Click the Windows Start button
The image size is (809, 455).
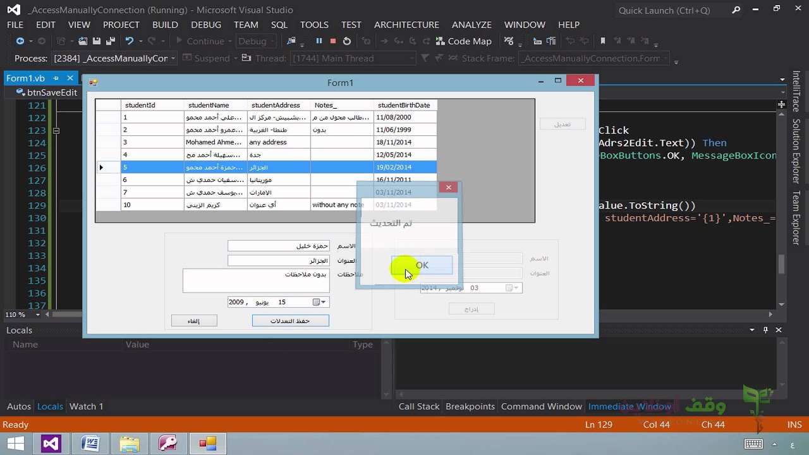[16, 443]
